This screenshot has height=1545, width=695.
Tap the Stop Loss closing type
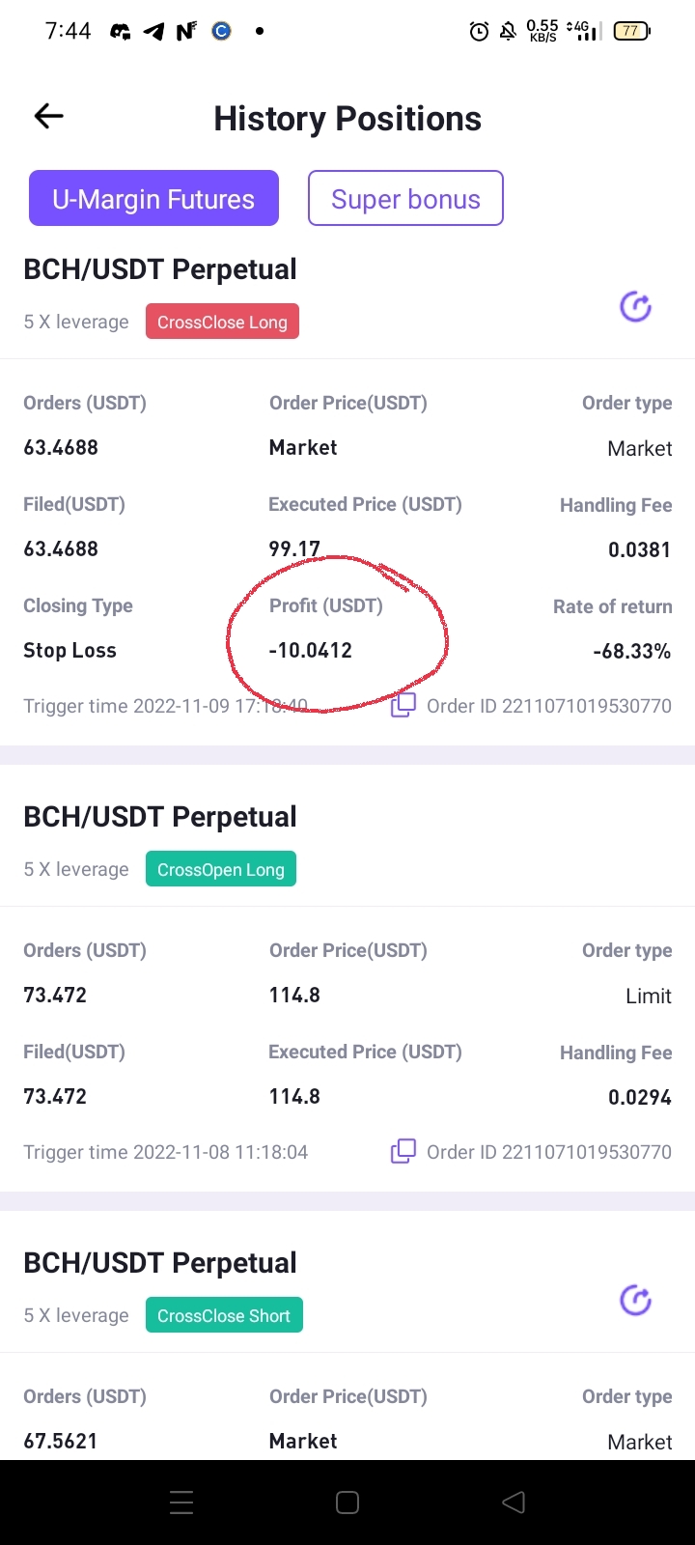pos(69,650)
